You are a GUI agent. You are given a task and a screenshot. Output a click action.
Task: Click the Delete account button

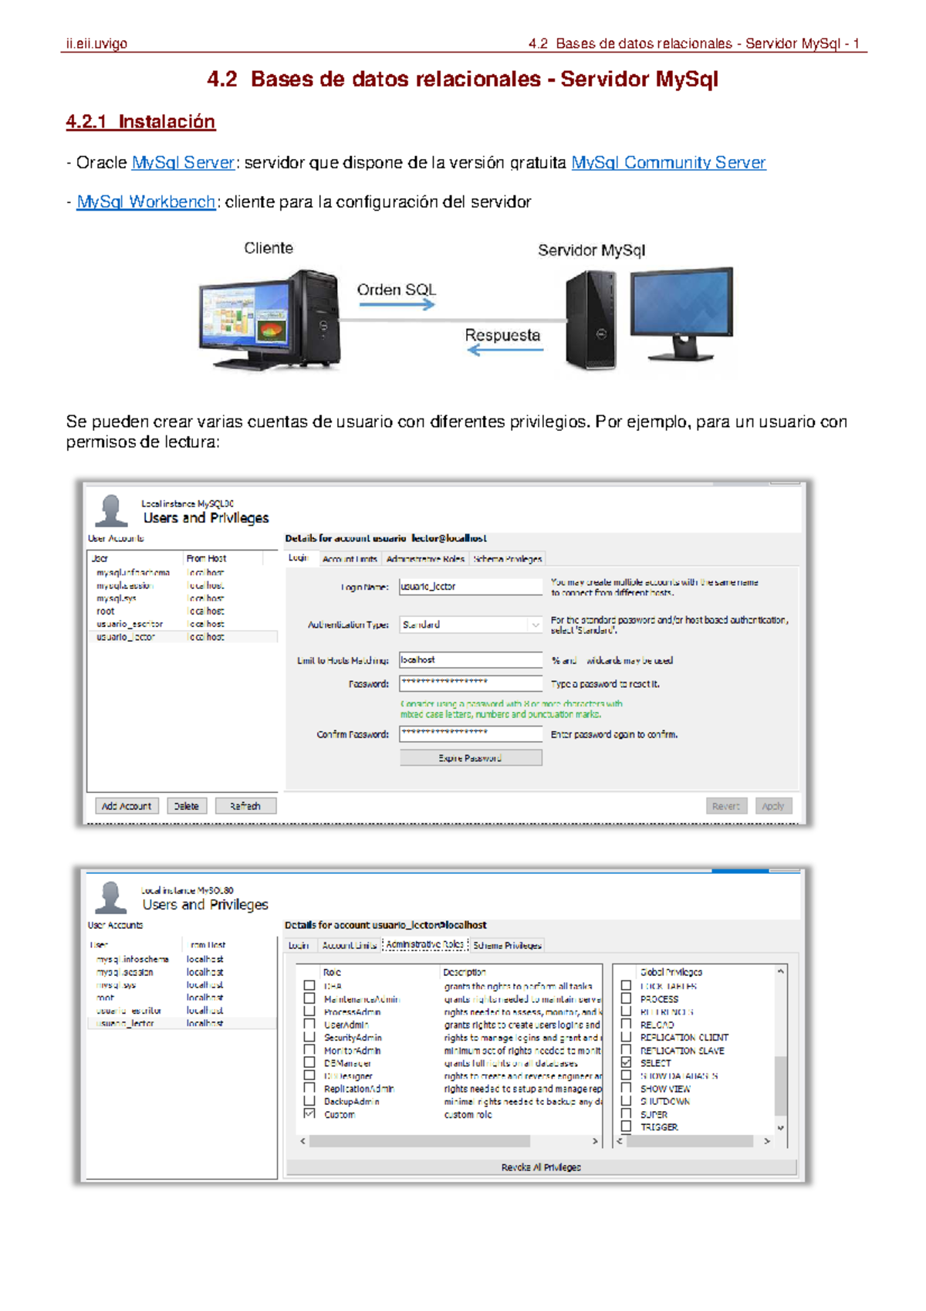(186, 806)
